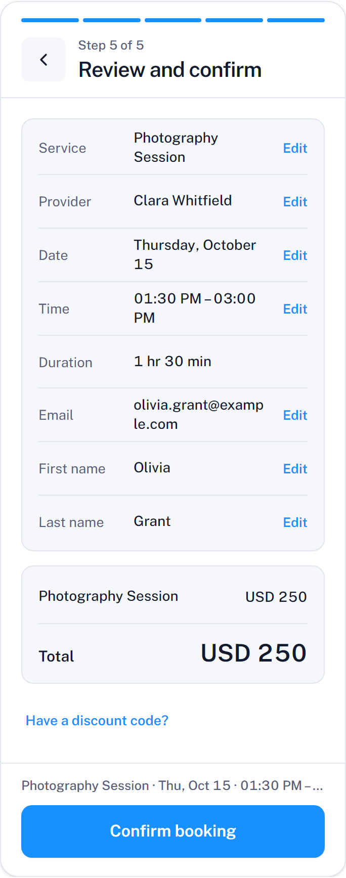Image resolution: width=346 pixels, height=878 pixels.
Task: Click the first progress step segment
Action: point(50,20)
